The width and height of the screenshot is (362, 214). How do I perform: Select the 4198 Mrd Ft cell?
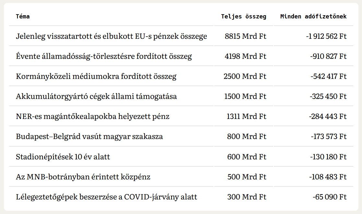245,56
